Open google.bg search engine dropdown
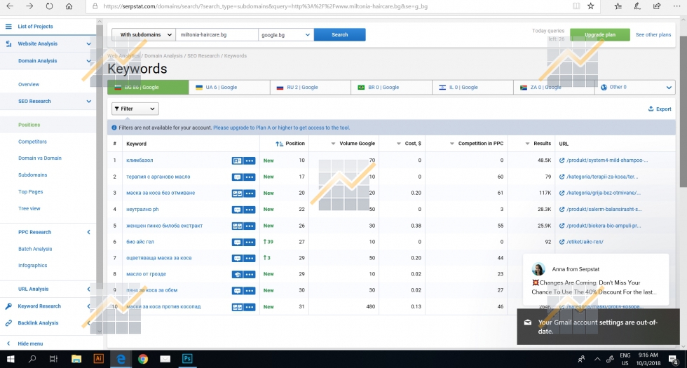Image resolution: width=687 pixels, height=368 pixels. [x=286, y=34]
